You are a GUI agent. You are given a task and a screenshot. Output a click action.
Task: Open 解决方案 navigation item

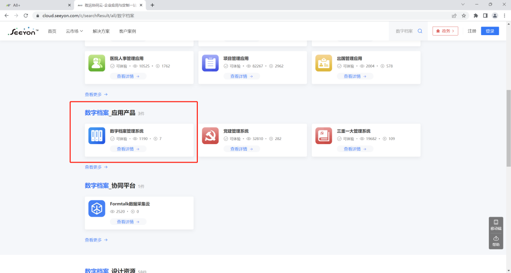[101, 31]
